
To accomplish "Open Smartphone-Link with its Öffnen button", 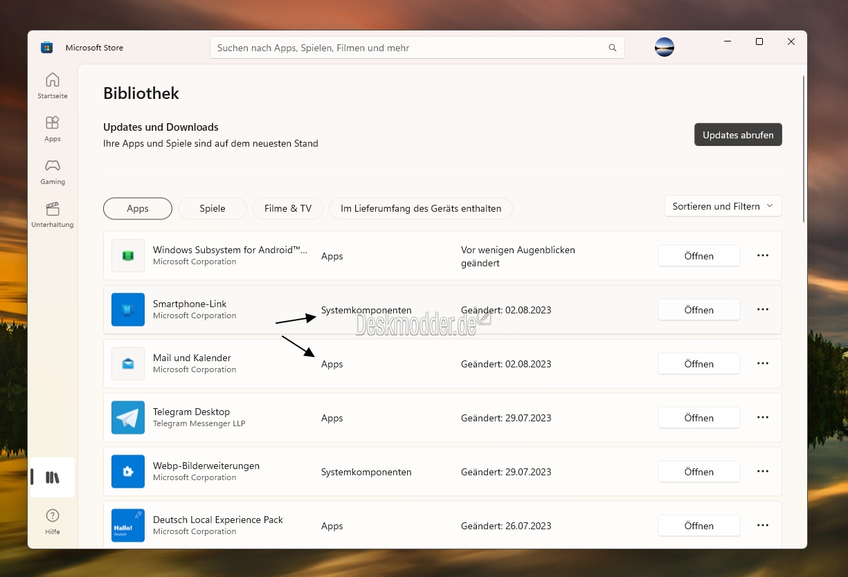I will tap(699, 310).
